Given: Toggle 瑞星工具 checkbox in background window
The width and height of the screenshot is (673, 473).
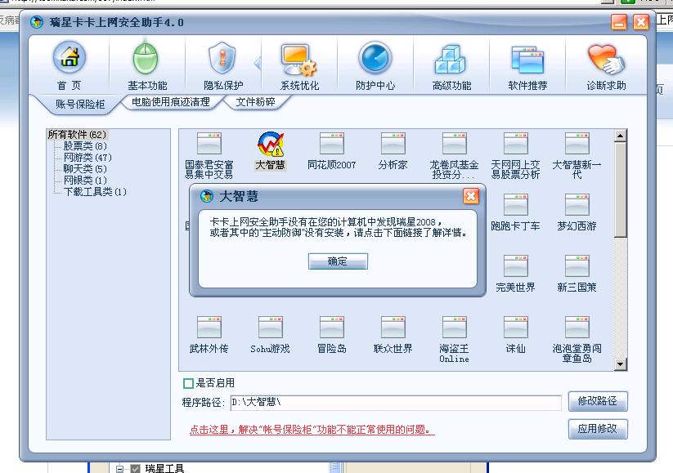Looking at the screenshot, I should point(135,469).
